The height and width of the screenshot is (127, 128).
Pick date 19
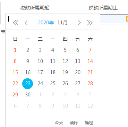(x=65, y=72)
